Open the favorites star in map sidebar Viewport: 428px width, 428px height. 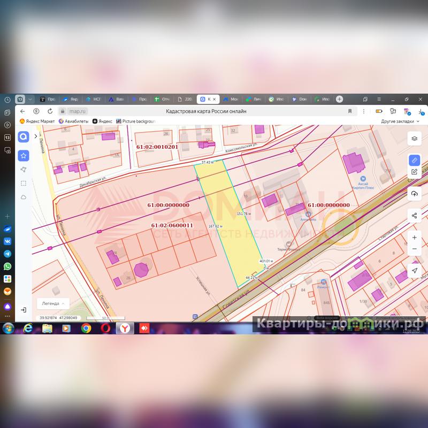24,156
